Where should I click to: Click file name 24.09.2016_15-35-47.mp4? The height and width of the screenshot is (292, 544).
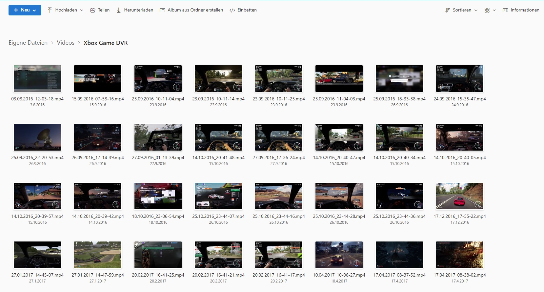click(460, 99)
